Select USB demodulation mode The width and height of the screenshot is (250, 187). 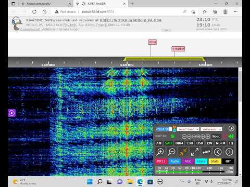click(199, 143)
